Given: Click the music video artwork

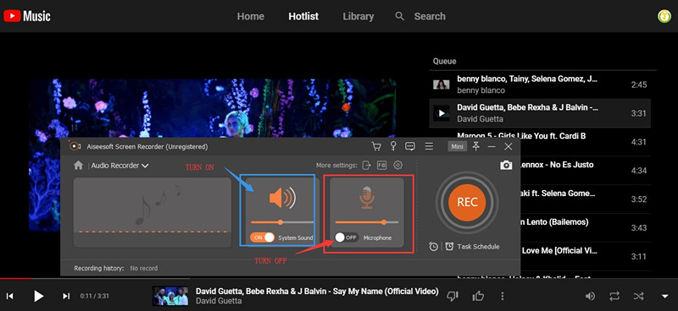Looking at the screenshot, I should point(213,109).
